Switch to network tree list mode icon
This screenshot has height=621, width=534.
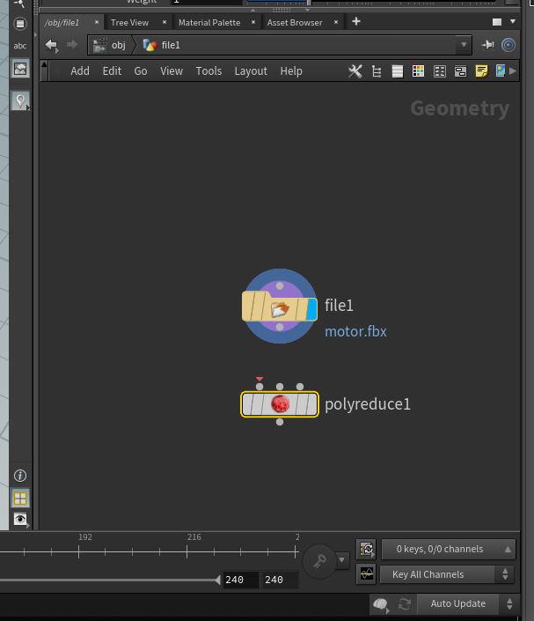point(377,71)
